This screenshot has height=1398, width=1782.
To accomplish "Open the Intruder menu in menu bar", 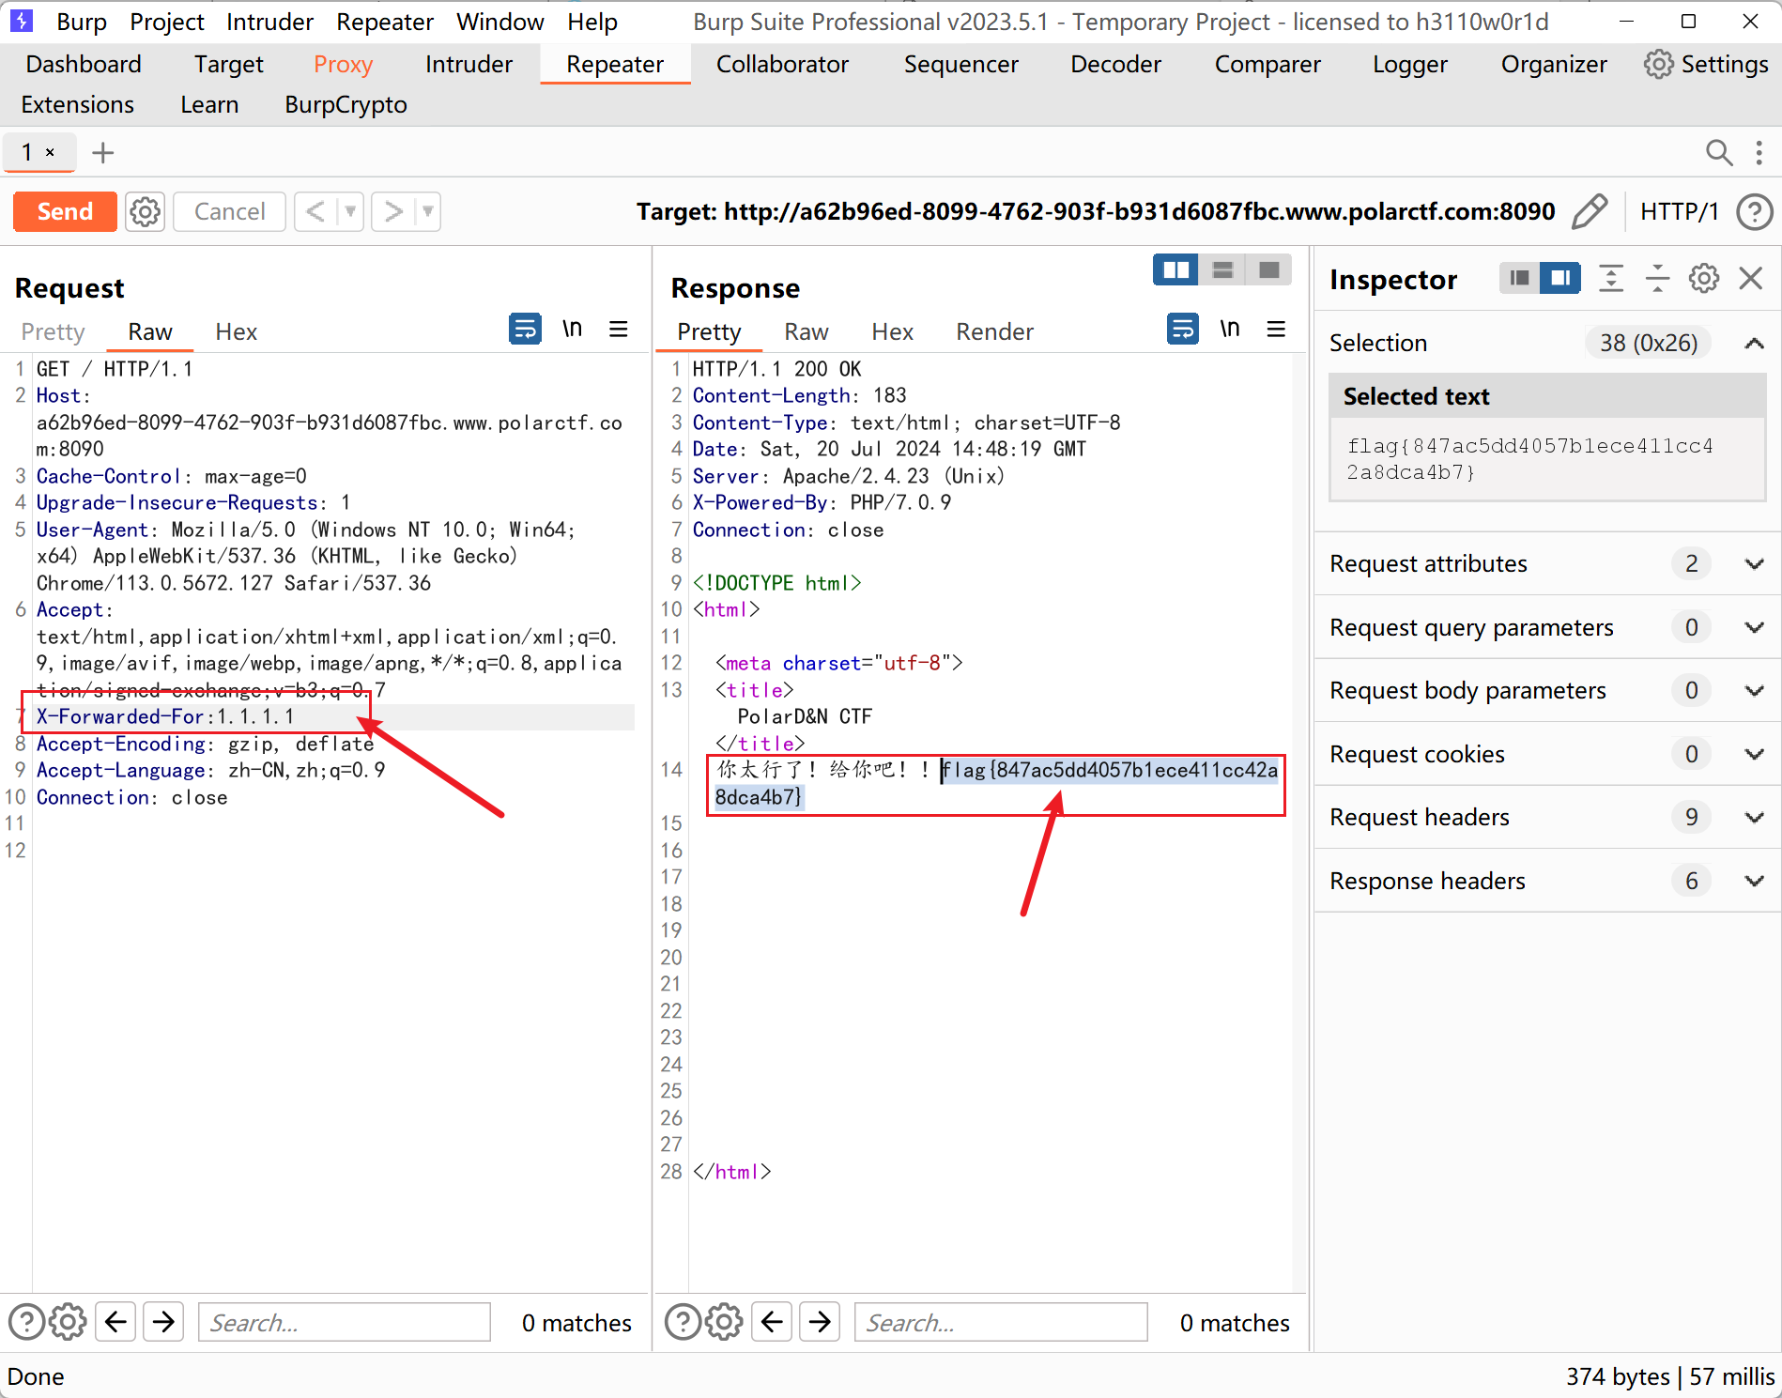I will (269, 22).
